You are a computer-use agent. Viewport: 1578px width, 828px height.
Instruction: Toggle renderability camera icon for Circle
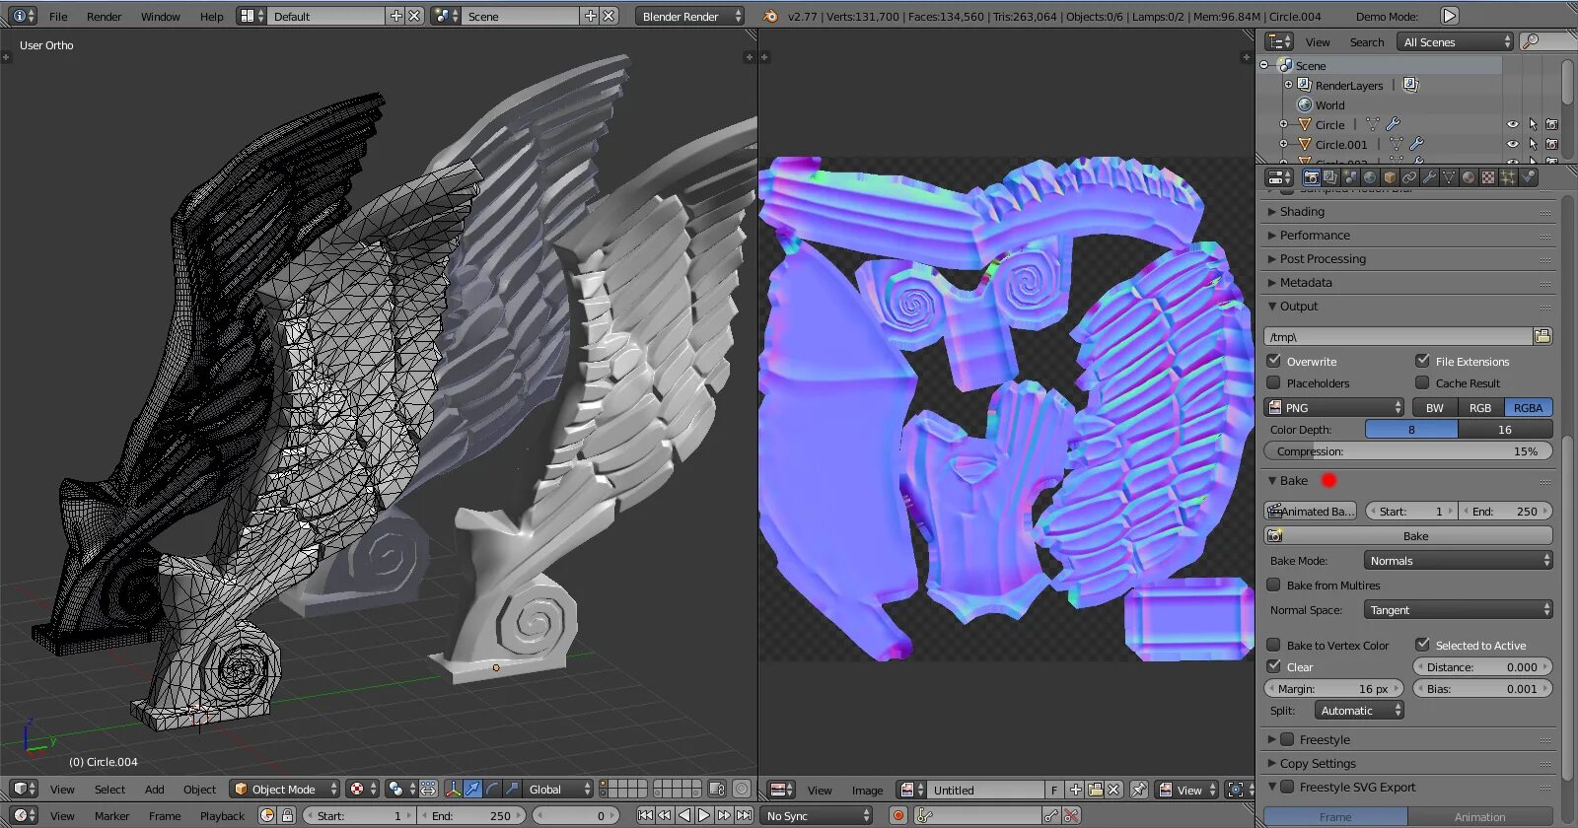point(1551,124)
